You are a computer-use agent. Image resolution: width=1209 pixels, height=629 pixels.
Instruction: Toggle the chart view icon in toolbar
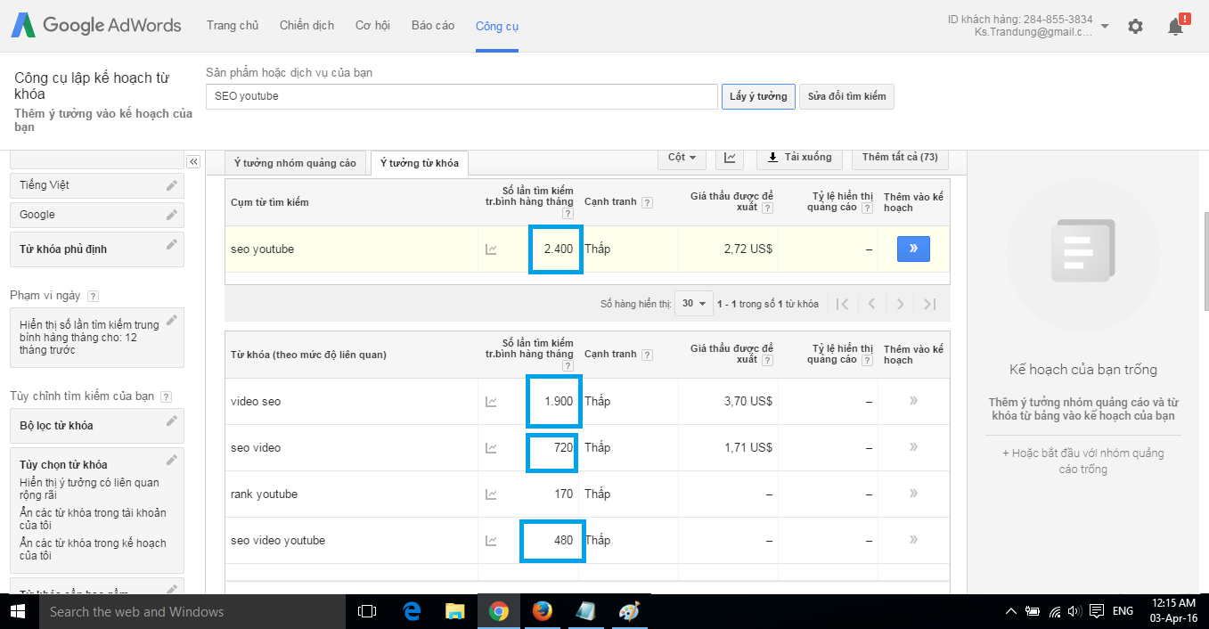730,158
